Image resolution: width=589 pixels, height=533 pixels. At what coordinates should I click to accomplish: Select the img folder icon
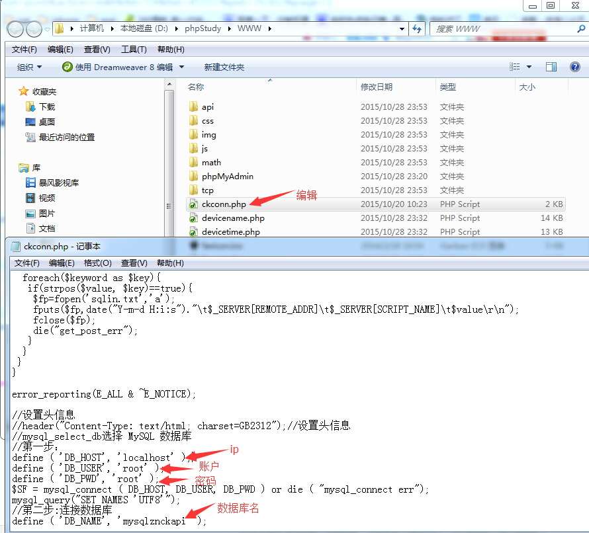tap(193, 134)
